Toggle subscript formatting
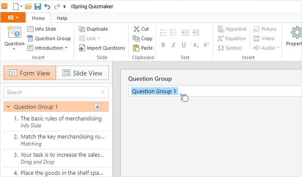The height and width of the screenshot is (177, 302). tap(196, 45)
